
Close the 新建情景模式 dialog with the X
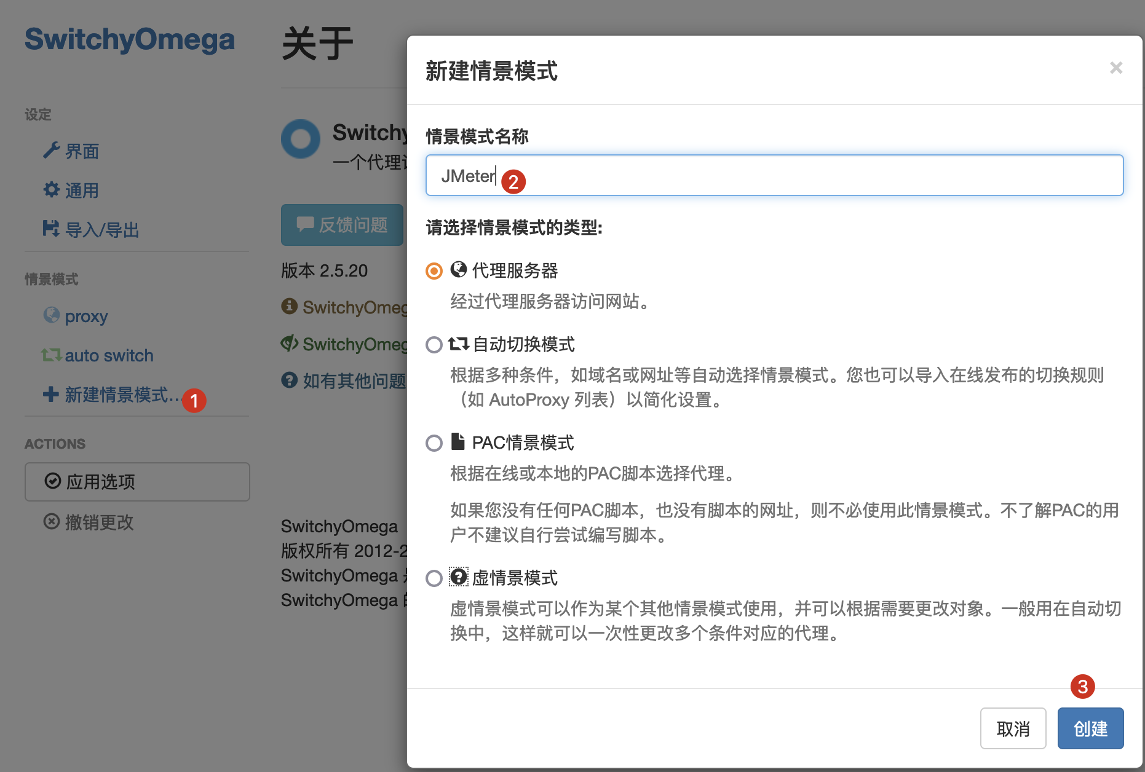point(1116,68)
